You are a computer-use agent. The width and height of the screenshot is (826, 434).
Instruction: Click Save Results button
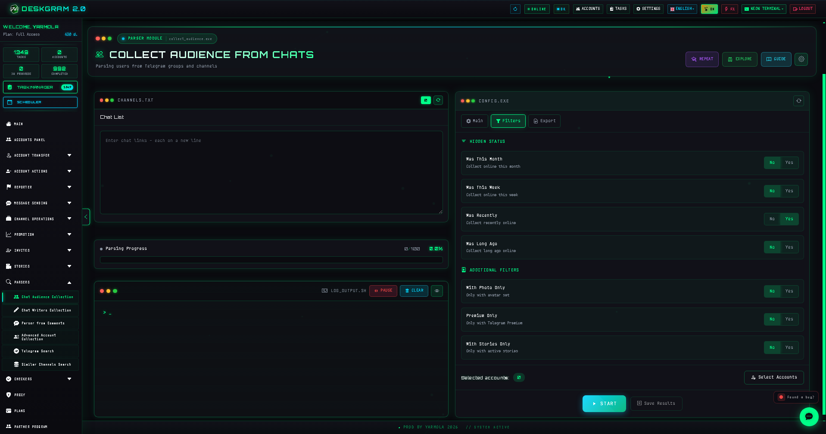[656, 403]
